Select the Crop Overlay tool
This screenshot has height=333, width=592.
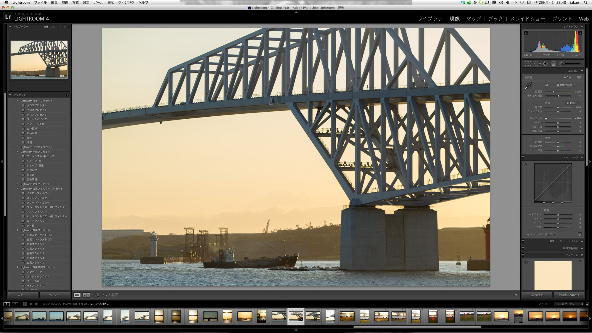pos(528,63)
